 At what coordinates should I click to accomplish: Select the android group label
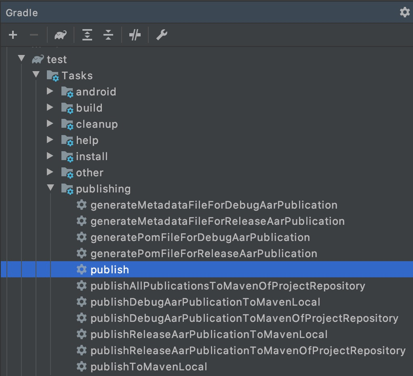pyautogui.click(x=96, y=92)
